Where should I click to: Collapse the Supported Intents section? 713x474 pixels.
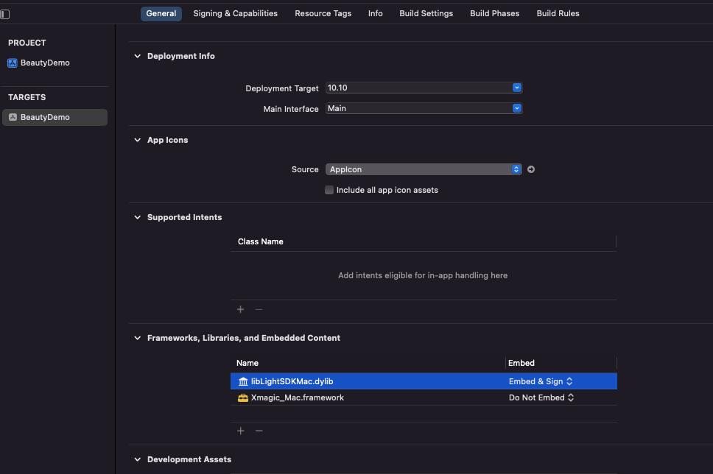click(x=137, y=218)
